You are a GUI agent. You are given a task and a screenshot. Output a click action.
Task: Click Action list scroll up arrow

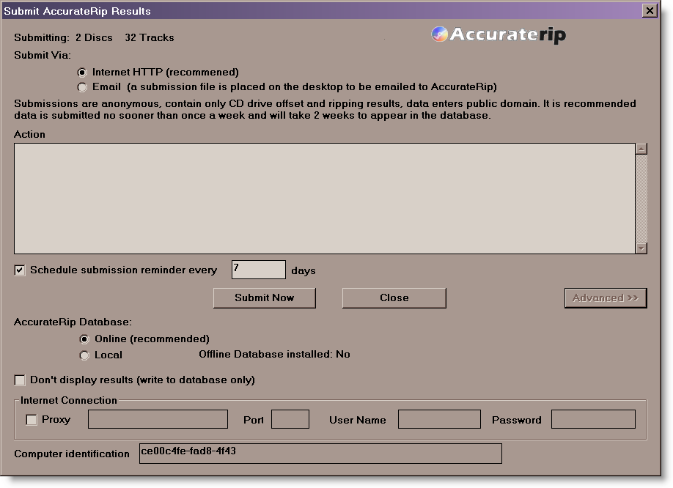[x=641, y=149]
